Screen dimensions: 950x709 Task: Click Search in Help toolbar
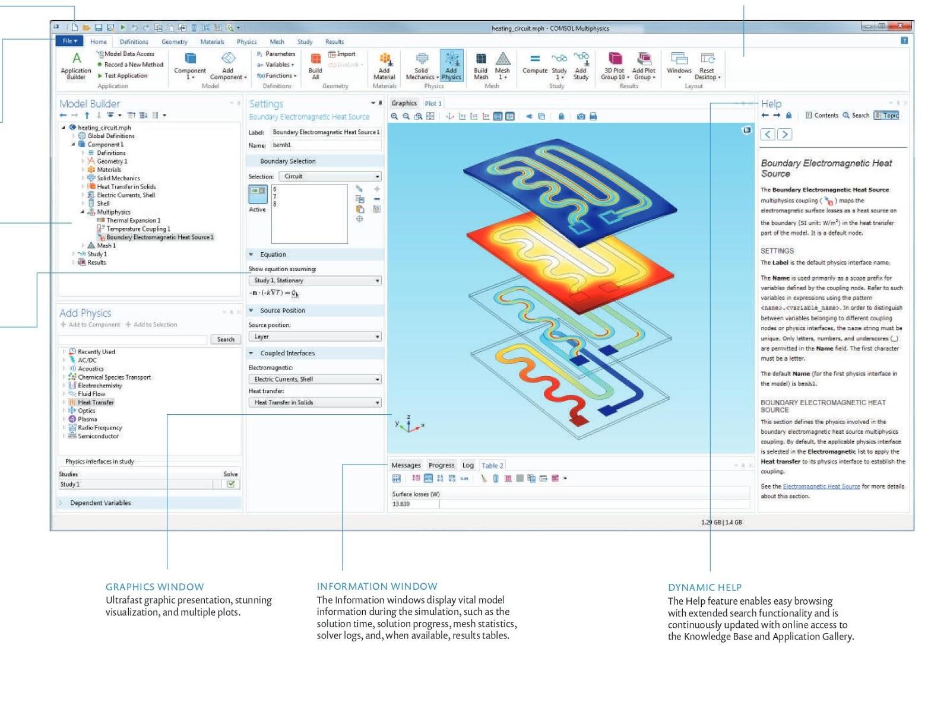tap(856, 115)
